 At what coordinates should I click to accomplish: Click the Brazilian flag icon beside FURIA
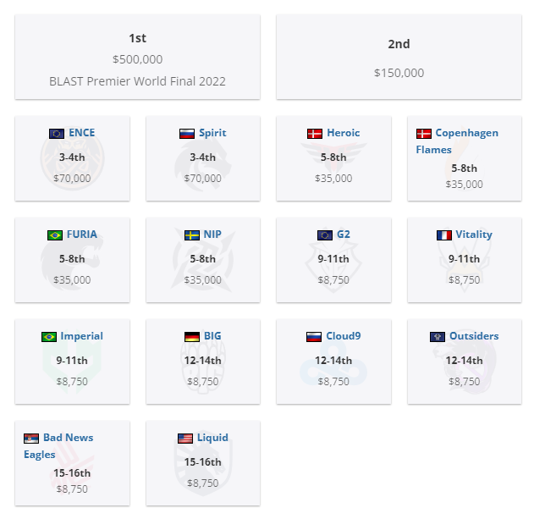click(55, 235)
